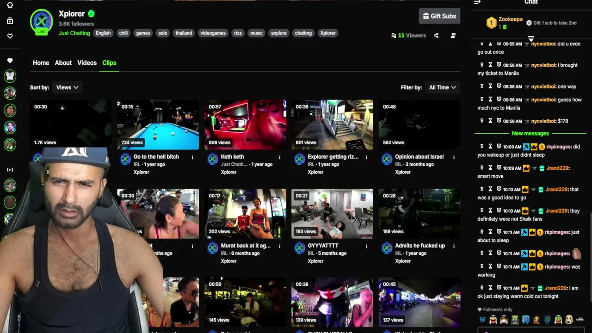The image size is (592, 333).
Task: Open the 'Admits he fucked up' clip title
Action: [420, 246]
